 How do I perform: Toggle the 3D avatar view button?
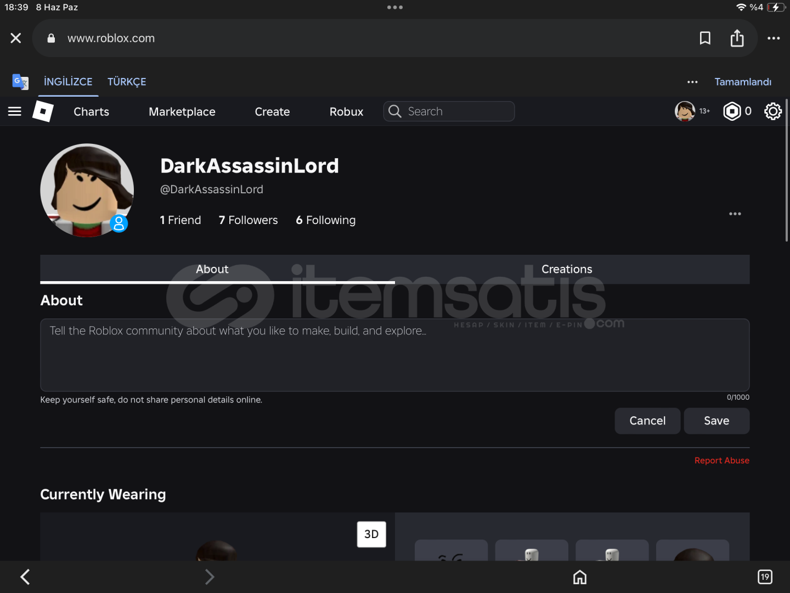click(371, 534)
